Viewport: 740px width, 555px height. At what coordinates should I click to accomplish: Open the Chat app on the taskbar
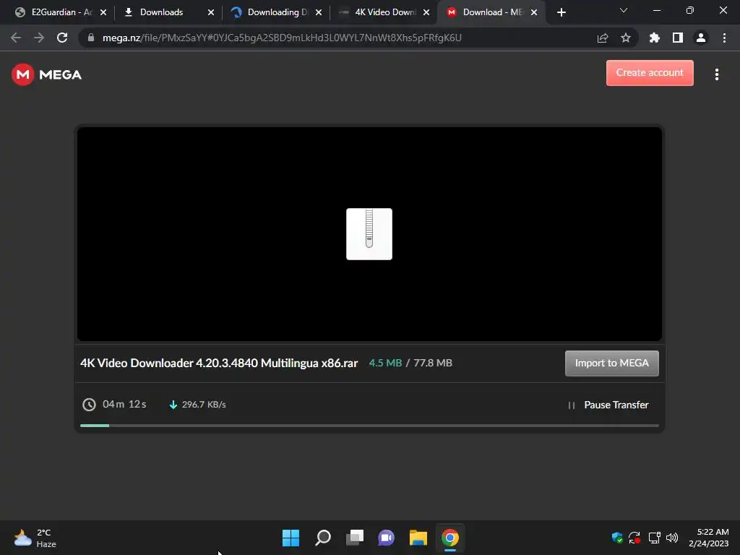click(x=386, y=538)
